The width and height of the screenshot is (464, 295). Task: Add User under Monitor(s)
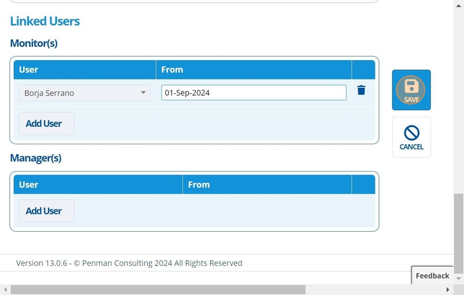[46, 123]
